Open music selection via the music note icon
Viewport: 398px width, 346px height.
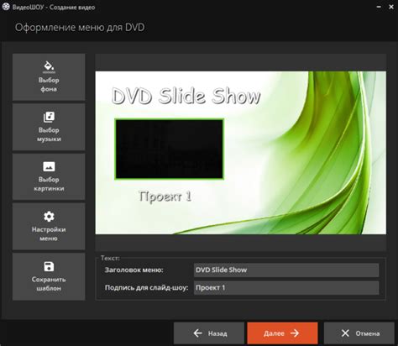coord(49,117)
